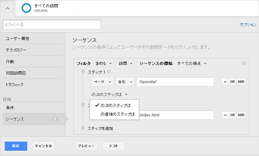Image resolution: width=259 pixels, height=156 pixels.
Task: Click AND in the /index.html row
Action: tap(241, 115)
